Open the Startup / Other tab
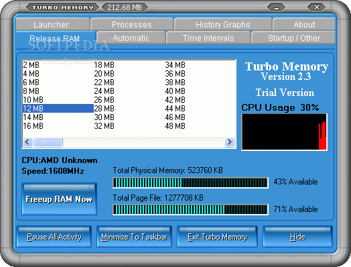 pyautogui.click(x=293, y=38)
